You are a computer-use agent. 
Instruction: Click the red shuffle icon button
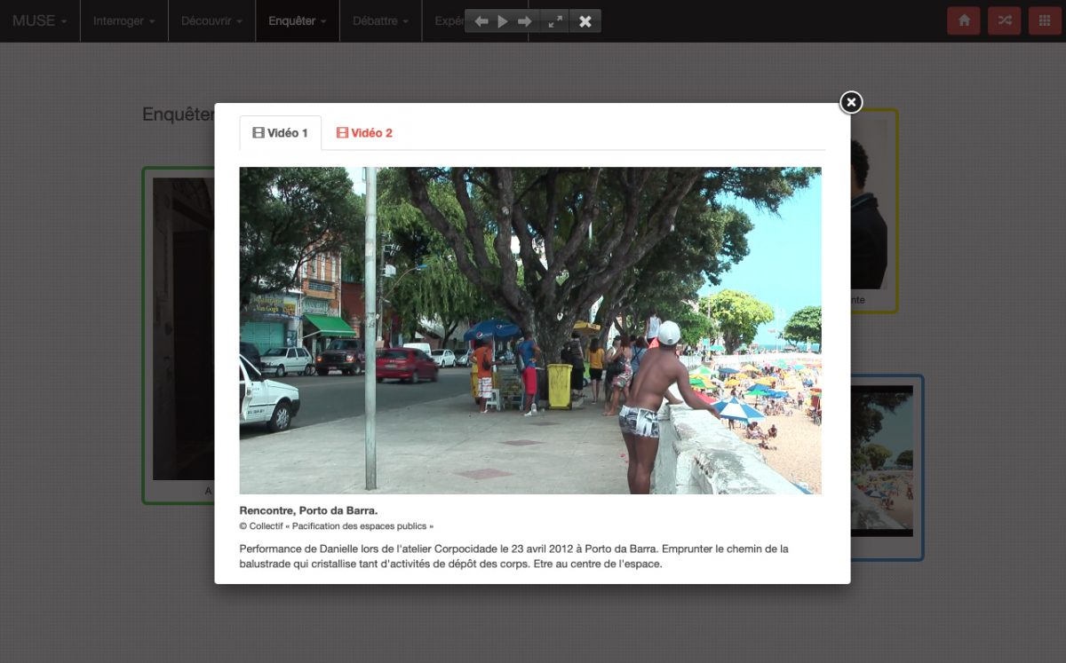coord(1004,21)
